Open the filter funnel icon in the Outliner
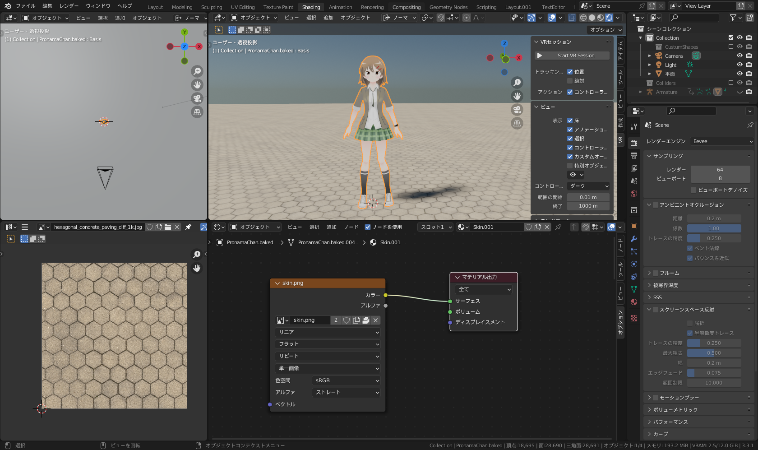The height and width of the screenshot is (450, 758). tap(733, 17)
